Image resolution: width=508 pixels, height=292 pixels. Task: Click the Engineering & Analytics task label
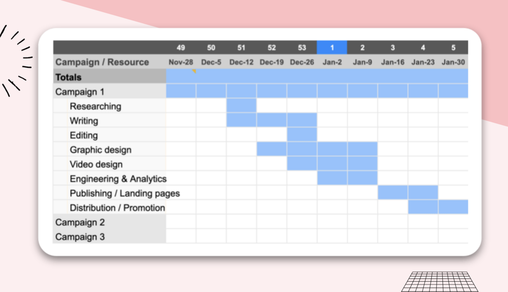pyautogui.click(x=118, y=179)
